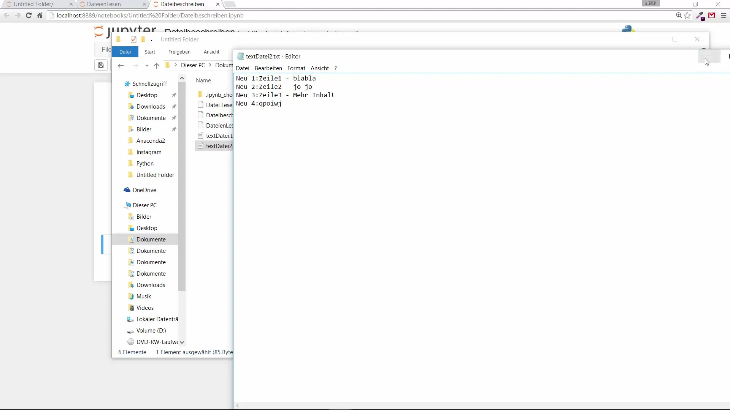Open the zoom magnifier icon in address bar
730x410 pixels.
679,16
